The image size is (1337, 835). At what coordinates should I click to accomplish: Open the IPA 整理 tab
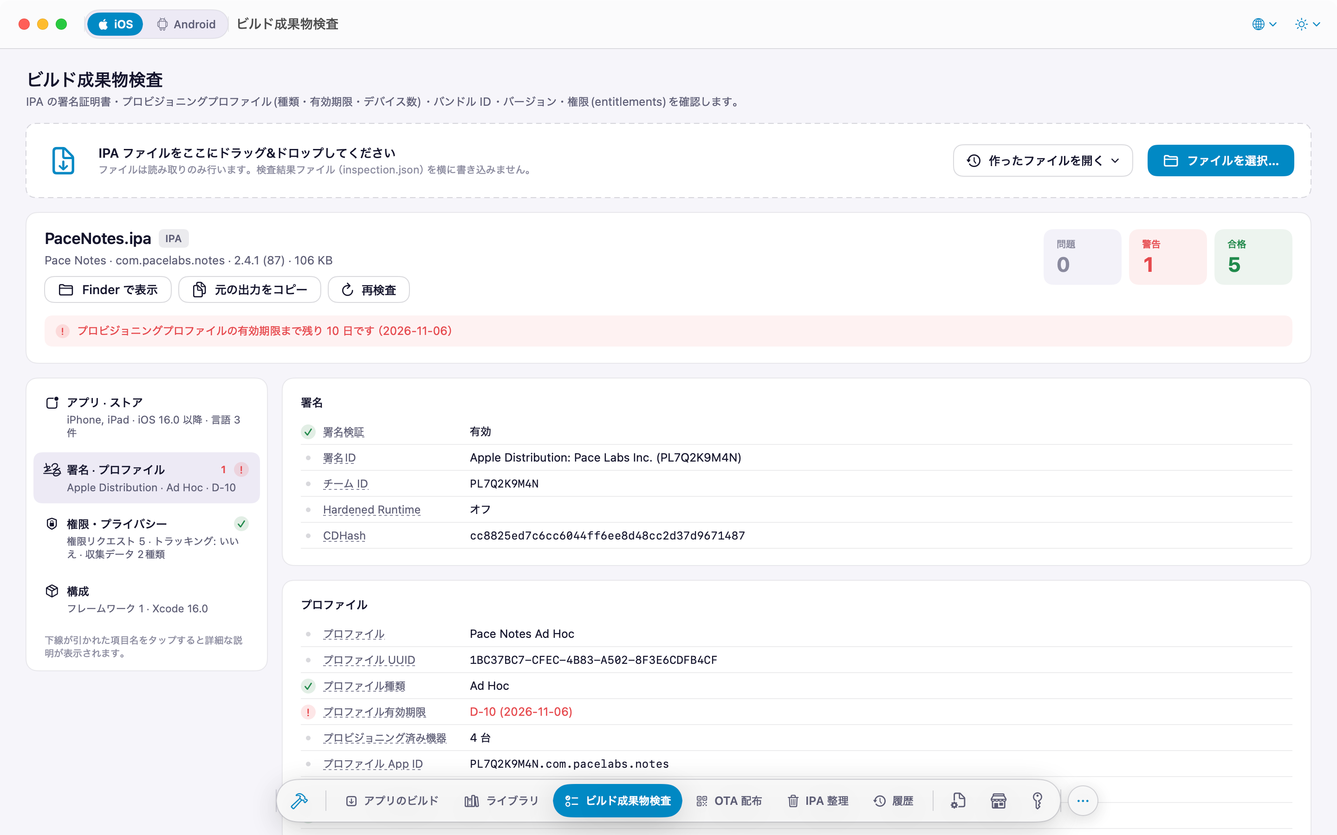[x=818, y=801]
